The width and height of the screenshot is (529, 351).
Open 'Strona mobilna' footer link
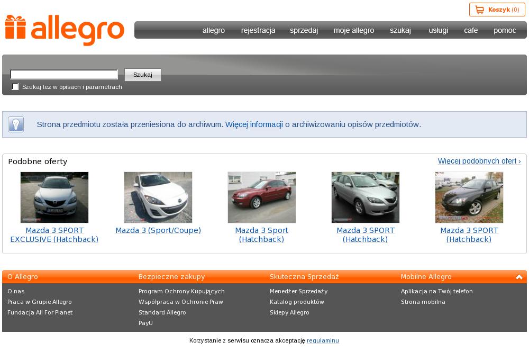[423, 302]
